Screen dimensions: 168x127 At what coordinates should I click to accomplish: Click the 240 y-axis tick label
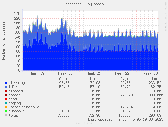click(17, 14)
